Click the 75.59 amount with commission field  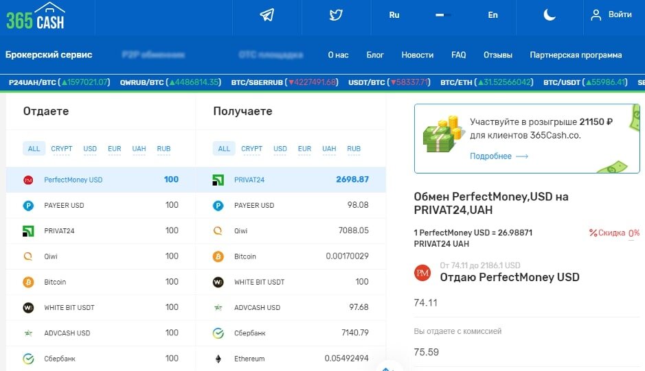click(527, 352)
